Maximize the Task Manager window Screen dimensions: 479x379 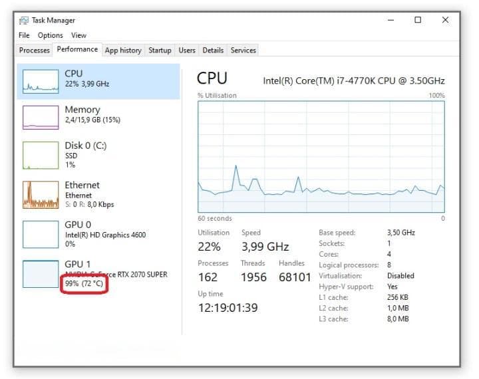pyautogui.click(x=418, y=20)
